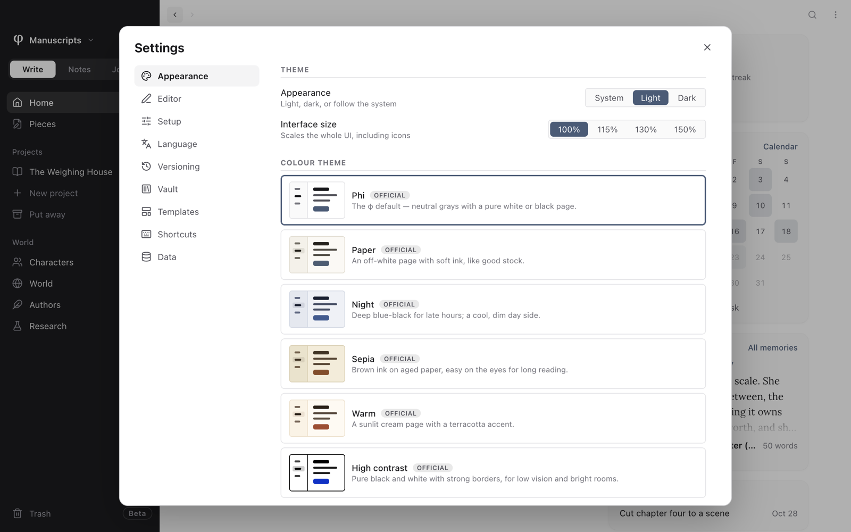851x532 pixels.
Task: Click the World globe icon in sidebar
Action: pos(18,284)
